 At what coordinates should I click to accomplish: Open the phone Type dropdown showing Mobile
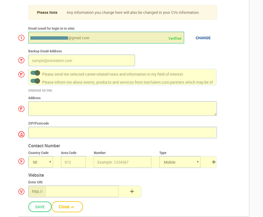pyautogui.click(x=180, y=162)
